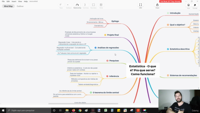Open the View menu
Viewport: 200px width, 113px height.
[x=20, y=1]
